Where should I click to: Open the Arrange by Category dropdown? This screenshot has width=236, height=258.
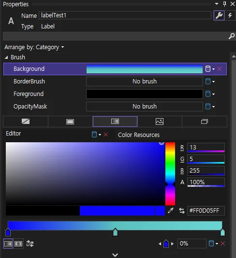(34, 47)
